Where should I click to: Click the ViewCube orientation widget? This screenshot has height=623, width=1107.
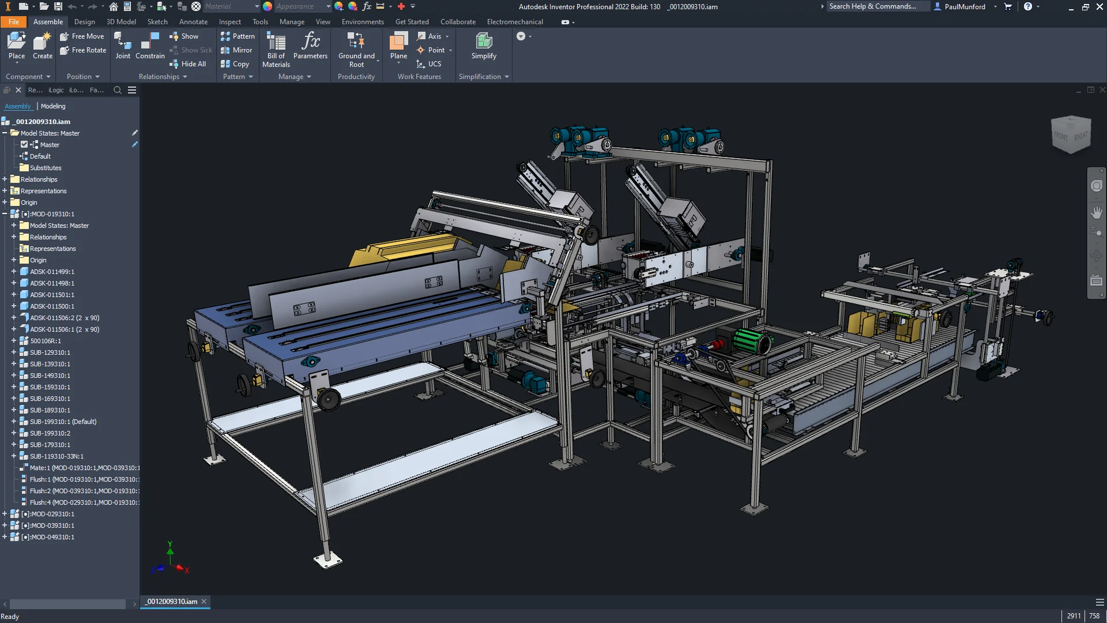[1071, 134]
